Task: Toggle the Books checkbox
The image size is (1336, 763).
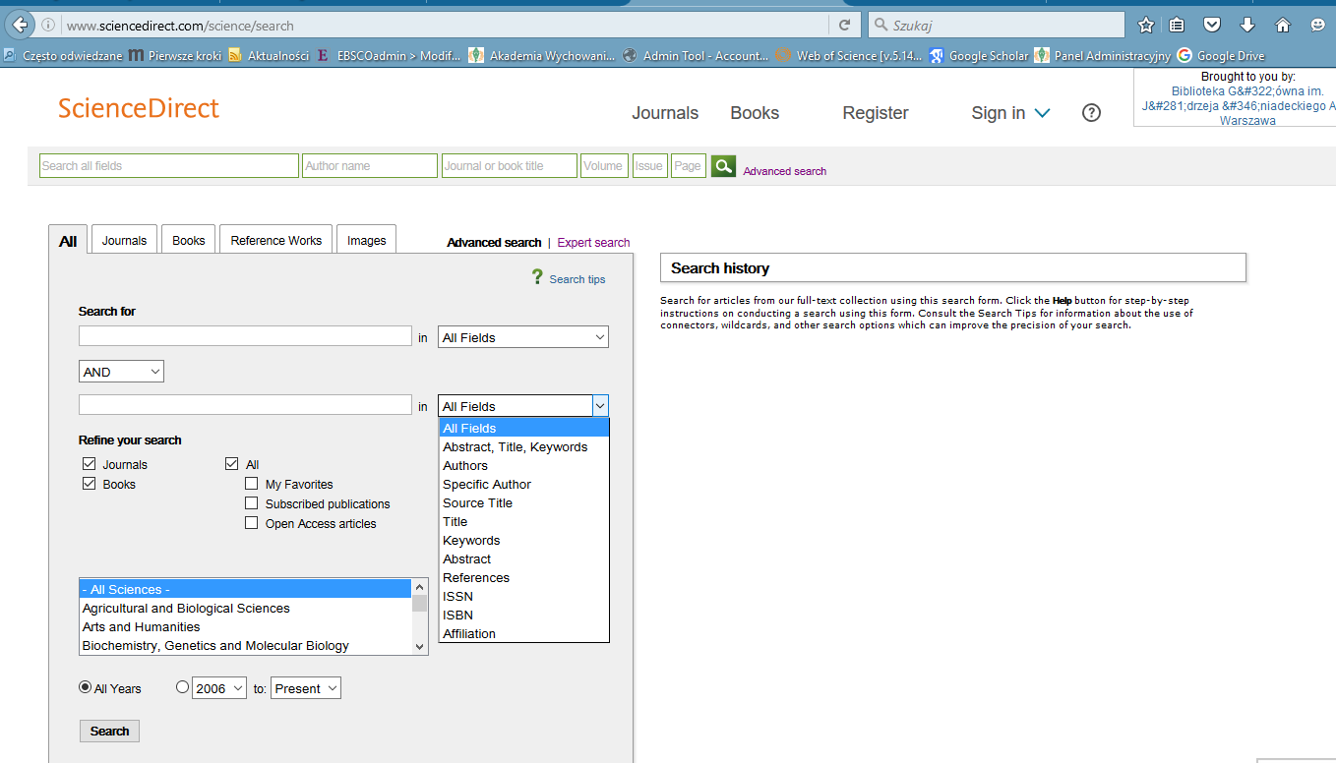Action: pyautogui.click(x=90, y=484)
